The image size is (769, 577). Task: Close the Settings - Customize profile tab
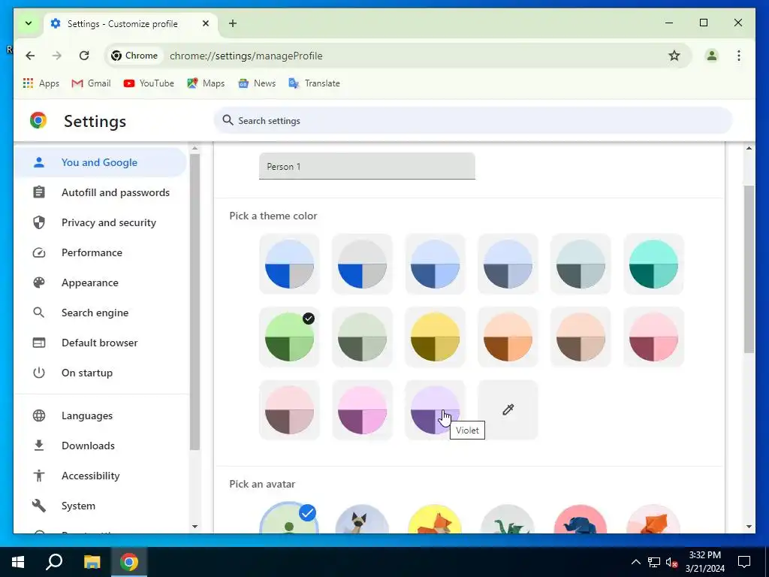click(x=206, y=23)
